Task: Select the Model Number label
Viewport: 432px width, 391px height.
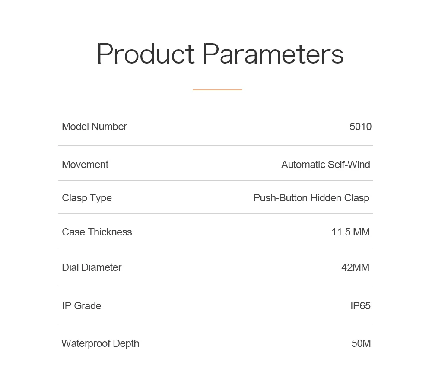Action: 94,127
